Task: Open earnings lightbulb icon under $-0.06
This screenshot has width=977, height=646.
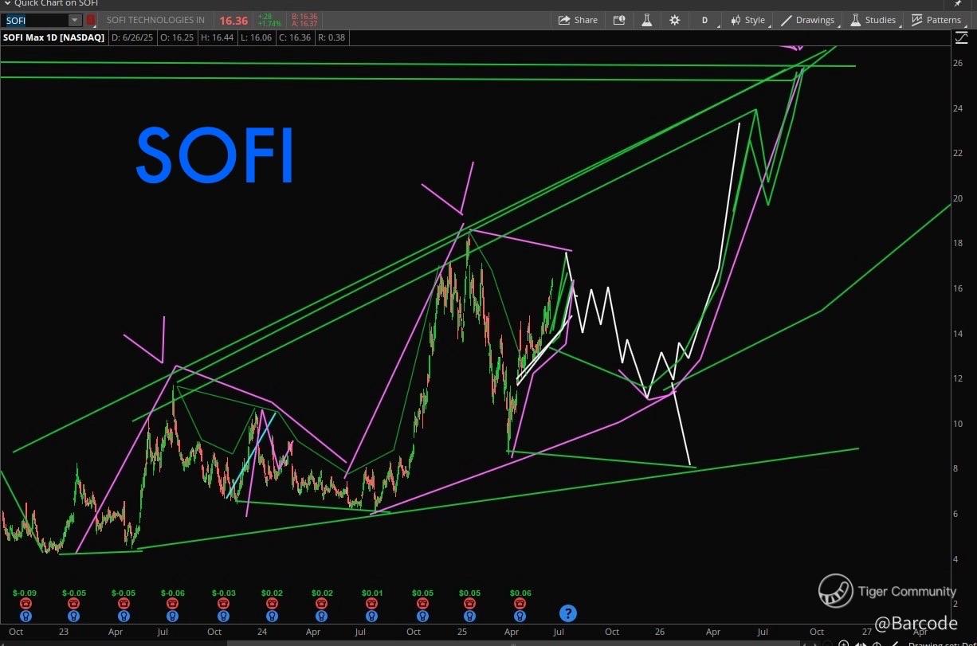Action: 172,616
